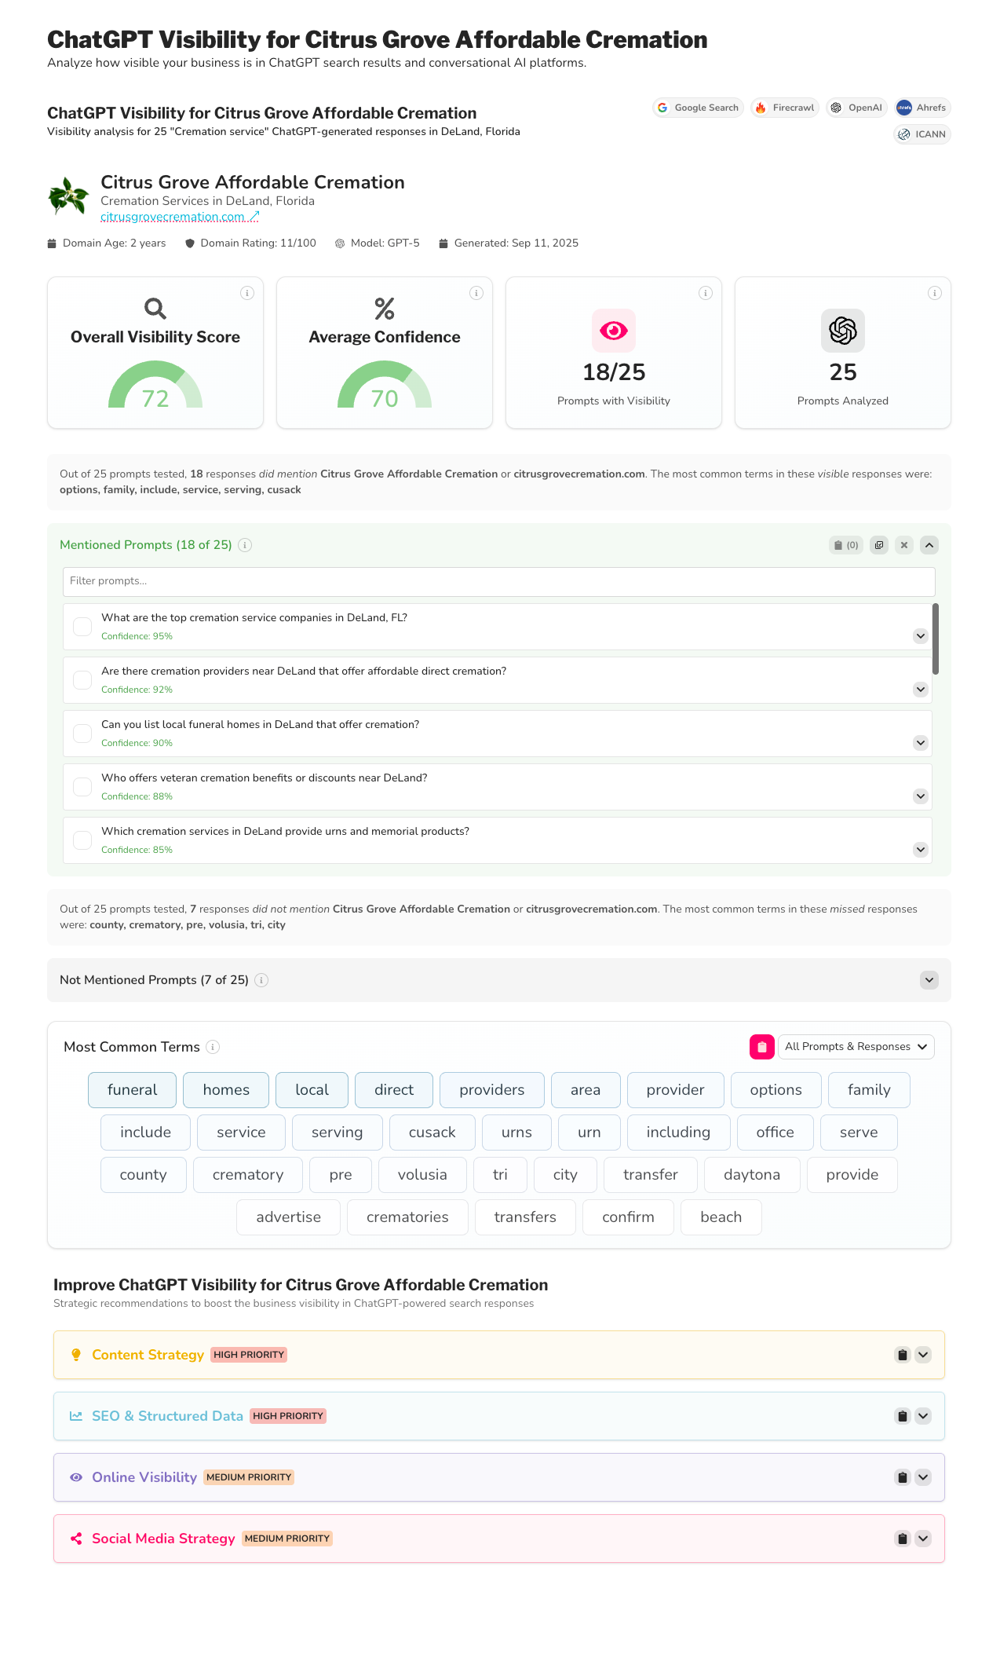
Task: Copy Content Strategy via clipboard icon
Action: coord(903,1355)
